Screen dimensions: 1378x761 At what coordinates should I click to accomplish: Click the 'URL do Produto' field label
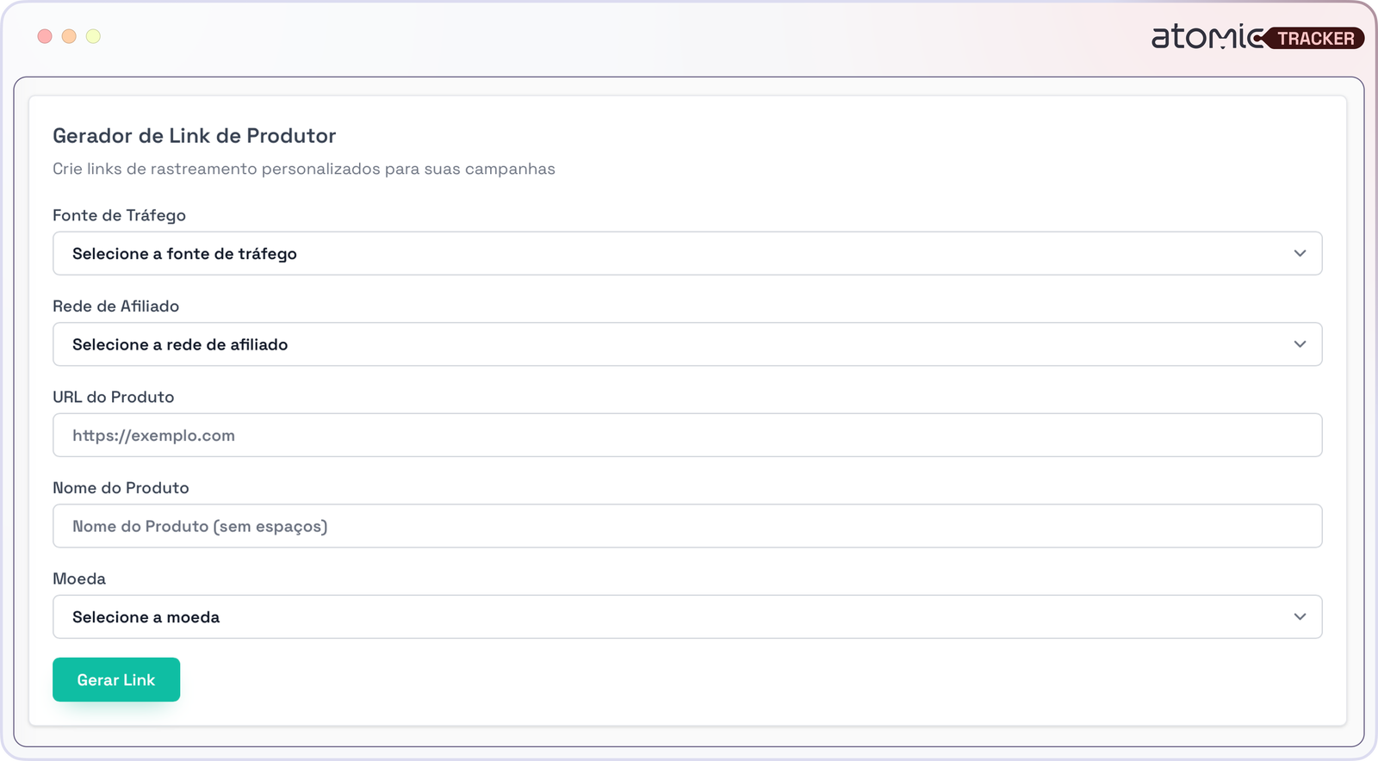(113, 397)
